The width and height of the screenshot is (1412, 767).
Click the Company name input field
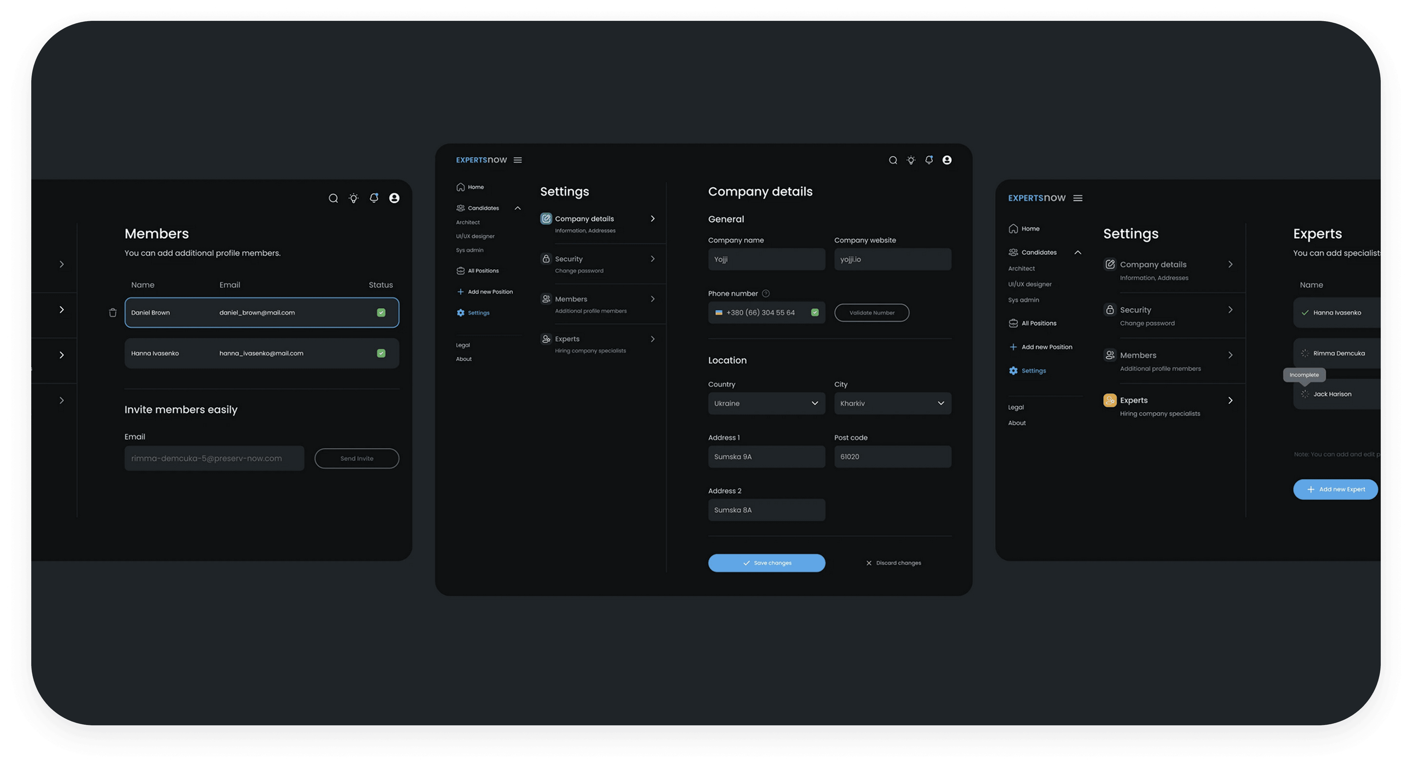pyautogui.click(x=766, y=259)
